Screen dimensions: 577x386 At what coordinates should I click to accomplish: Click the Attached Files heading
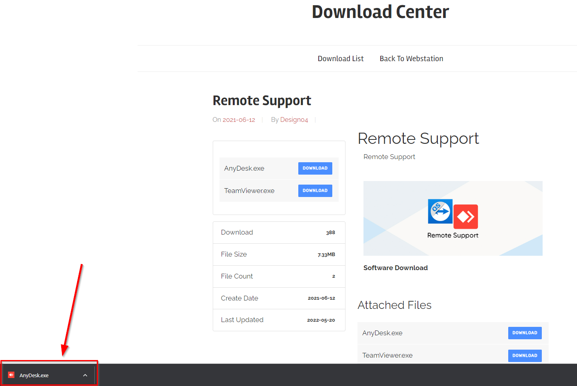coord(394,305)
